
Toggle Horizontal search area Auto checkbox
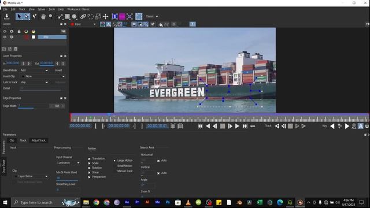[x=158, y=161]
